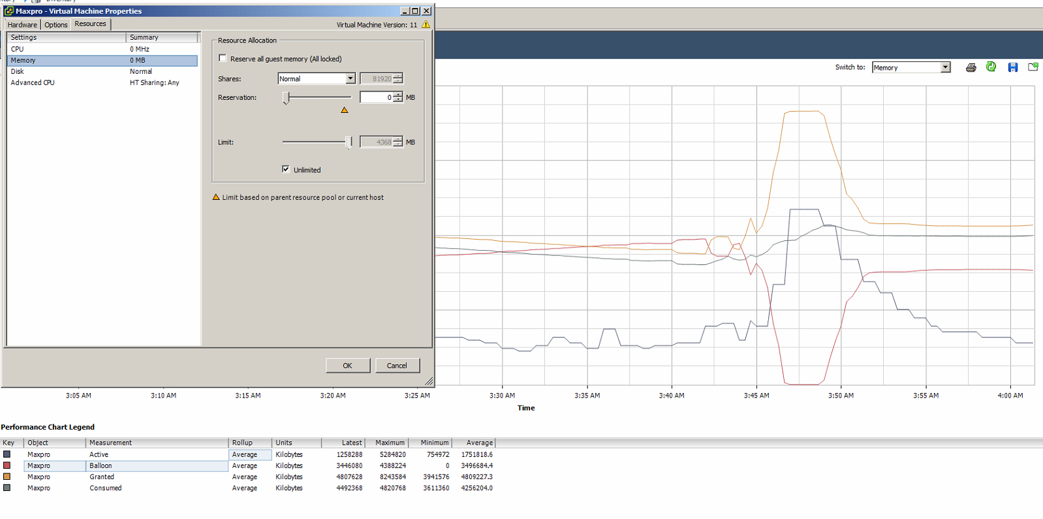Switch to the Hardware tab
The height and width of the screenshot is (519, 1043).
pos(22,25)
